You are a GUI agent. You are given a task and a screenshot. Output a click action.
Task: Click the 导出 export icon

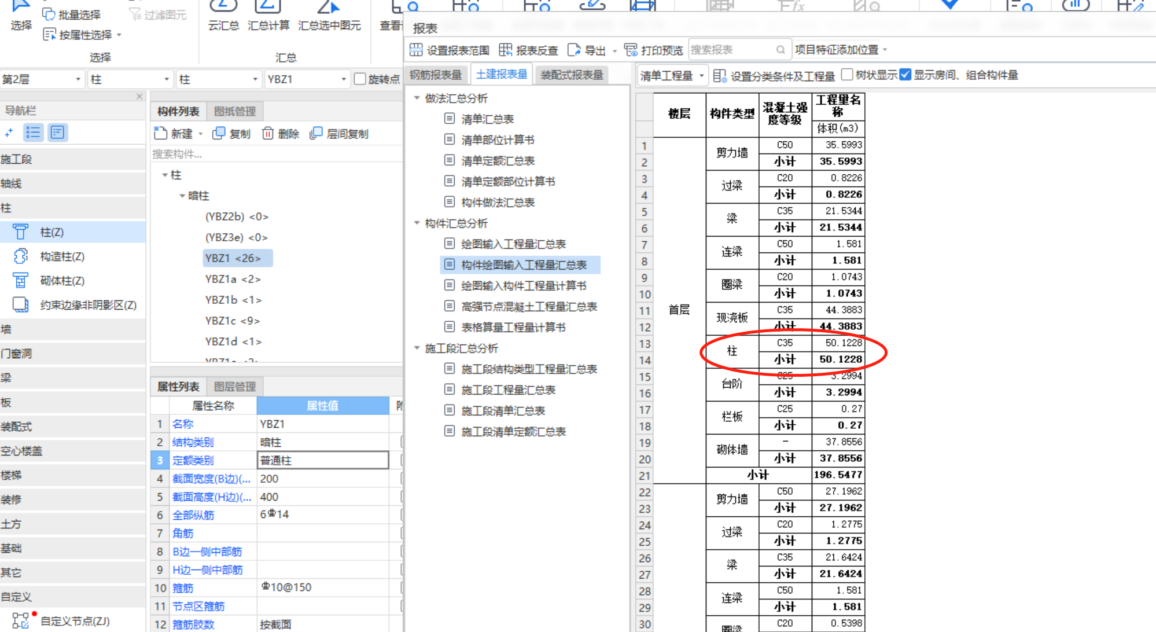tap(574, 50)
